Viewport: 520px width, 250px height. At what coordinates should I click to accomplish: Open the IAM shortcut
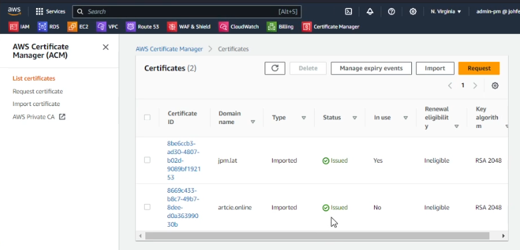click(x=19, y=27)
